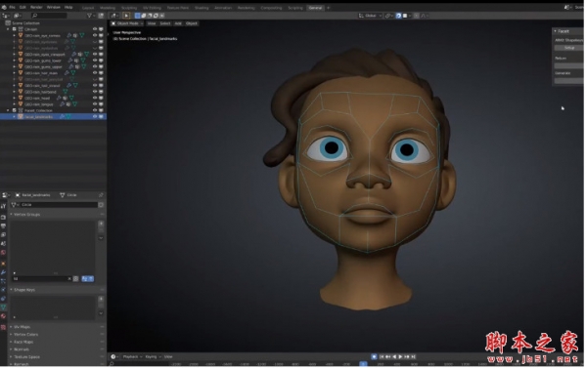Hide GEO-rain_gums_lower with its eye icon
The width and height of the screenshot is (587, 368).
coord(95,61)
